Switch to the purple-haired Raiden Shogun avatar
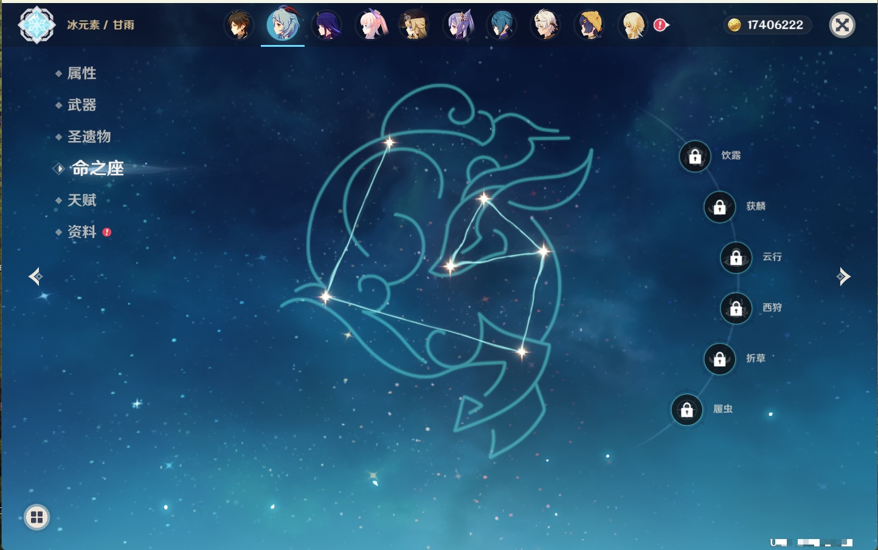 (327, 26)
